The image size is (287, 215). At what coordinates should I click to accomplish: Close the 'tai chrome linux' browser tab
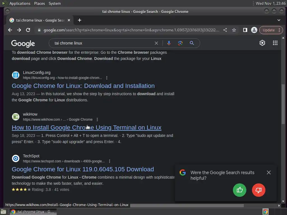69,20
